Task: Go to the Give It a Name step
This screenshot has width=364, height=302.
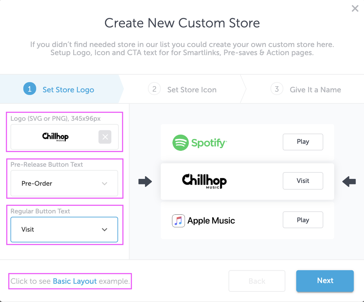Action: (x=315, y=90)
